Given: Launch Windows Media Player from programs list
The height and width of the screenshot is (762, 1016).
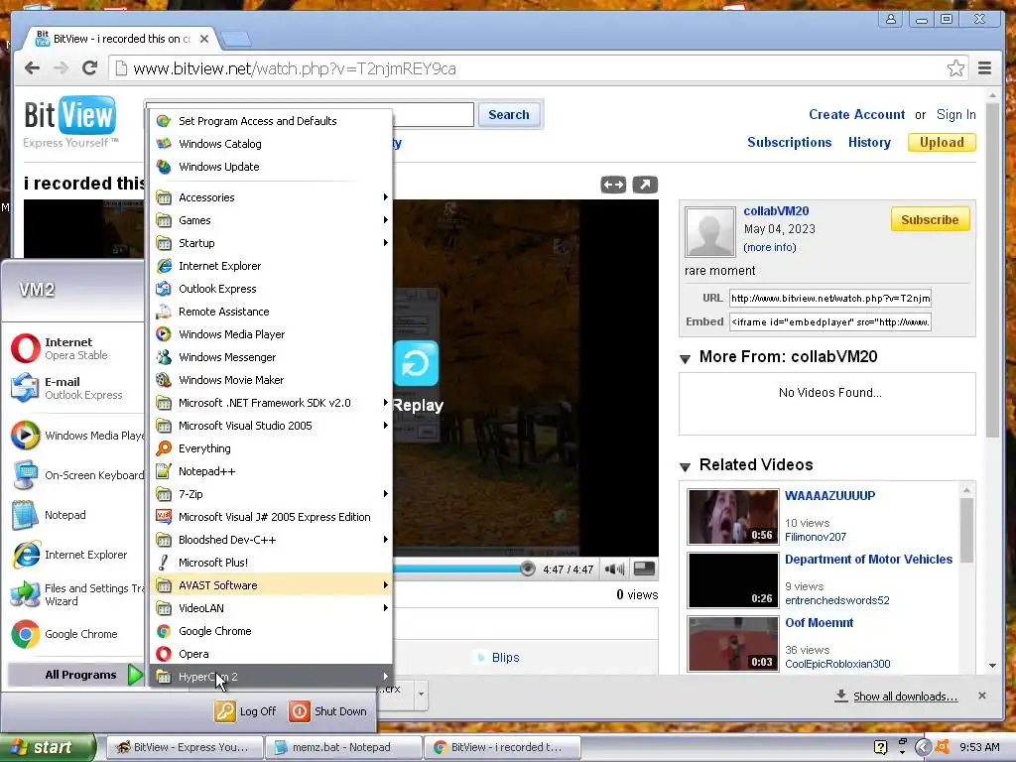Looking at the screenshot, I should 272,334.
